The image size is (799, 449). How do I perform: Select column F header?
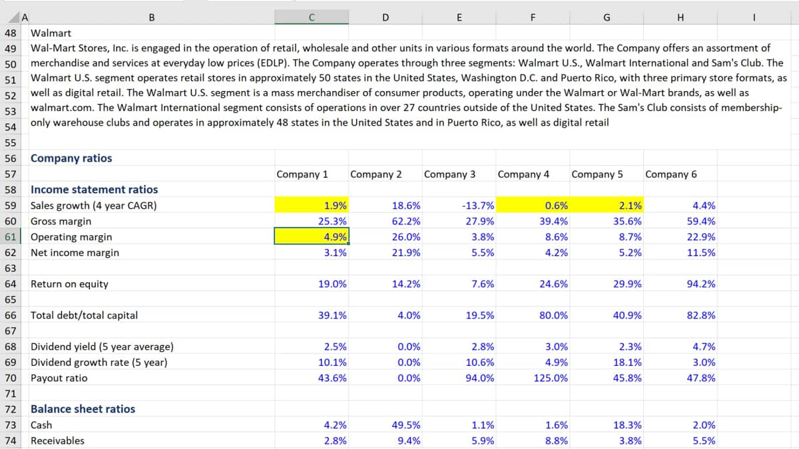533,19
